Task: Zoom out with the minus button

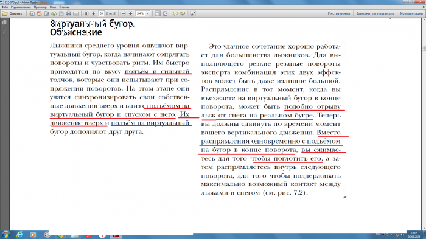Action: (x=124, y=13)
